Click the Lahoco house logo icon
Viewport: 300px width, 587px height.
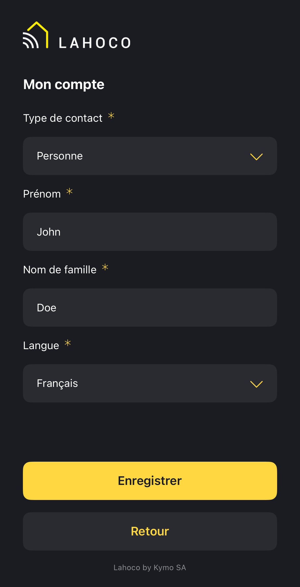pos(36,35)
